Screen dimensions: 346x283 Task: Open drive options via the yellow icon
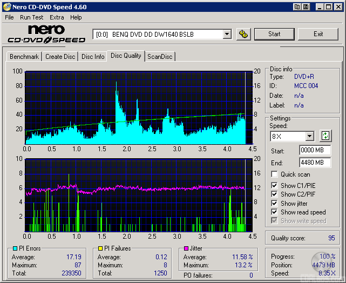[x=243, y=34]
